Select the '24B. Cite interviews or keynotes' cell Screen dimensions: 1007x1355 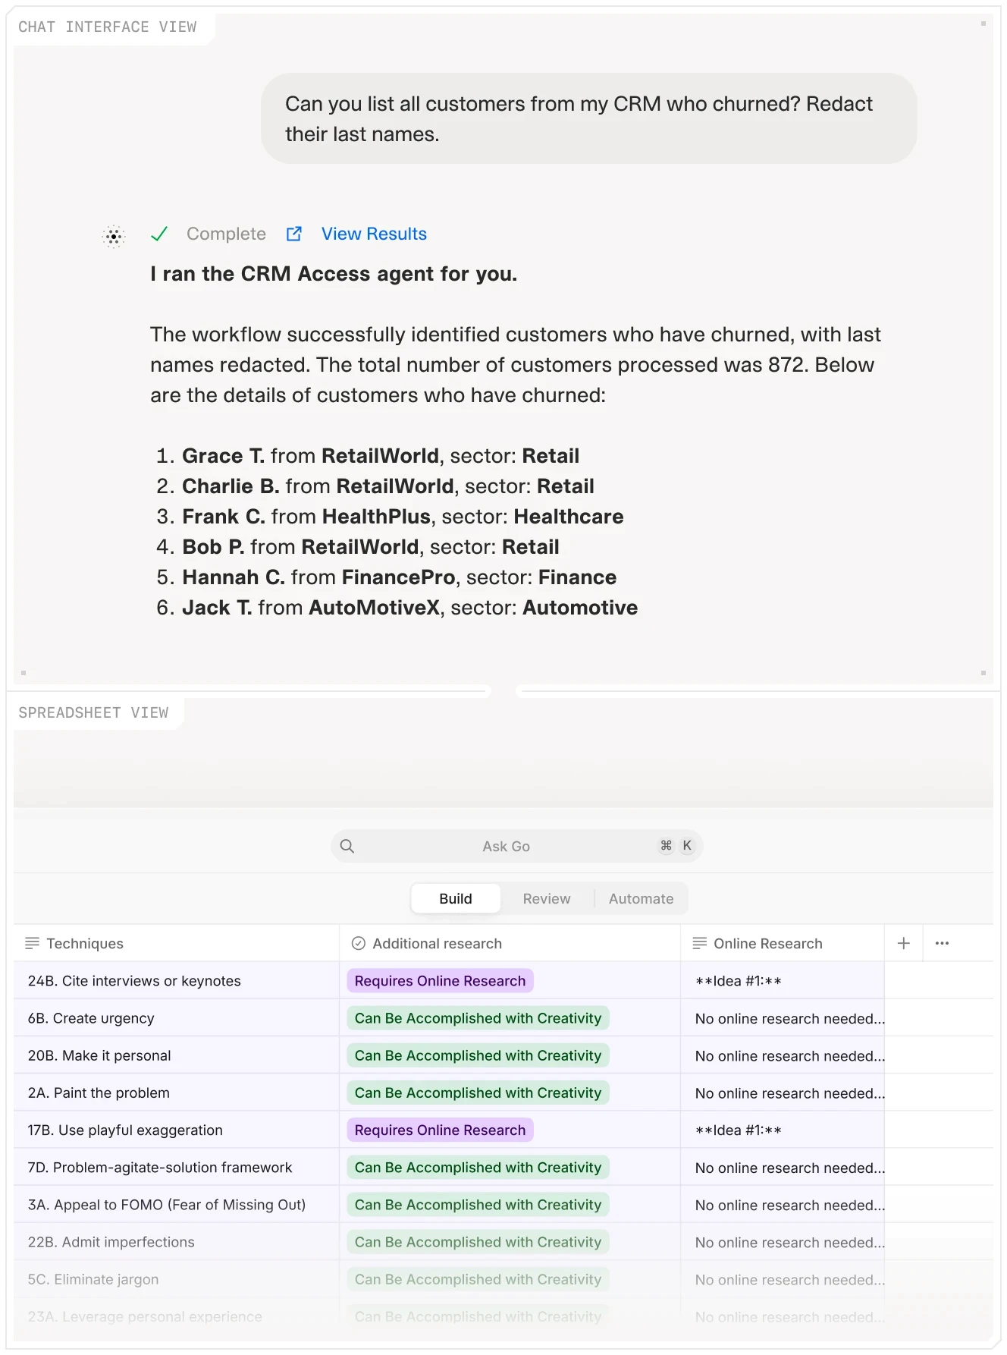pyautogui.click(x=176, y=981)
